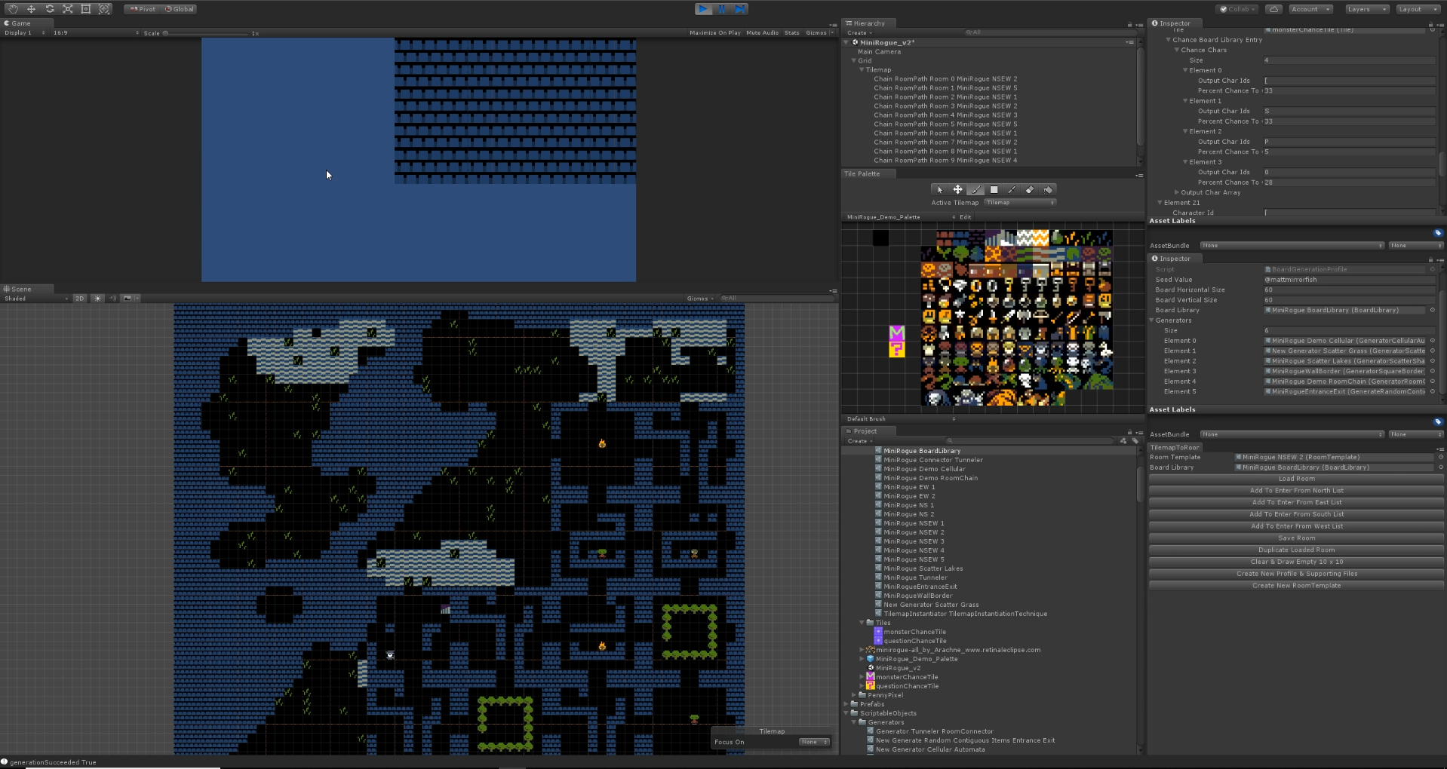Pick the Tile Palette move selection tool
Viewport: 1447px width, 769px height.
[x=957, y=190]
